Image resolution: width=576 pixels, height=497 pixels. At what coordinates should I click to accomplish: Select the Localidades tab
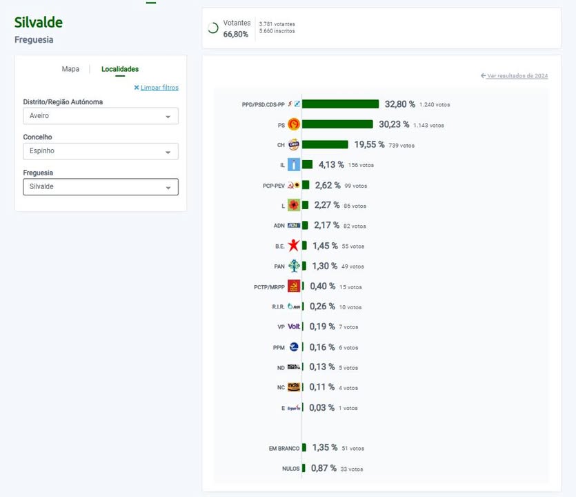pos(120,69)
